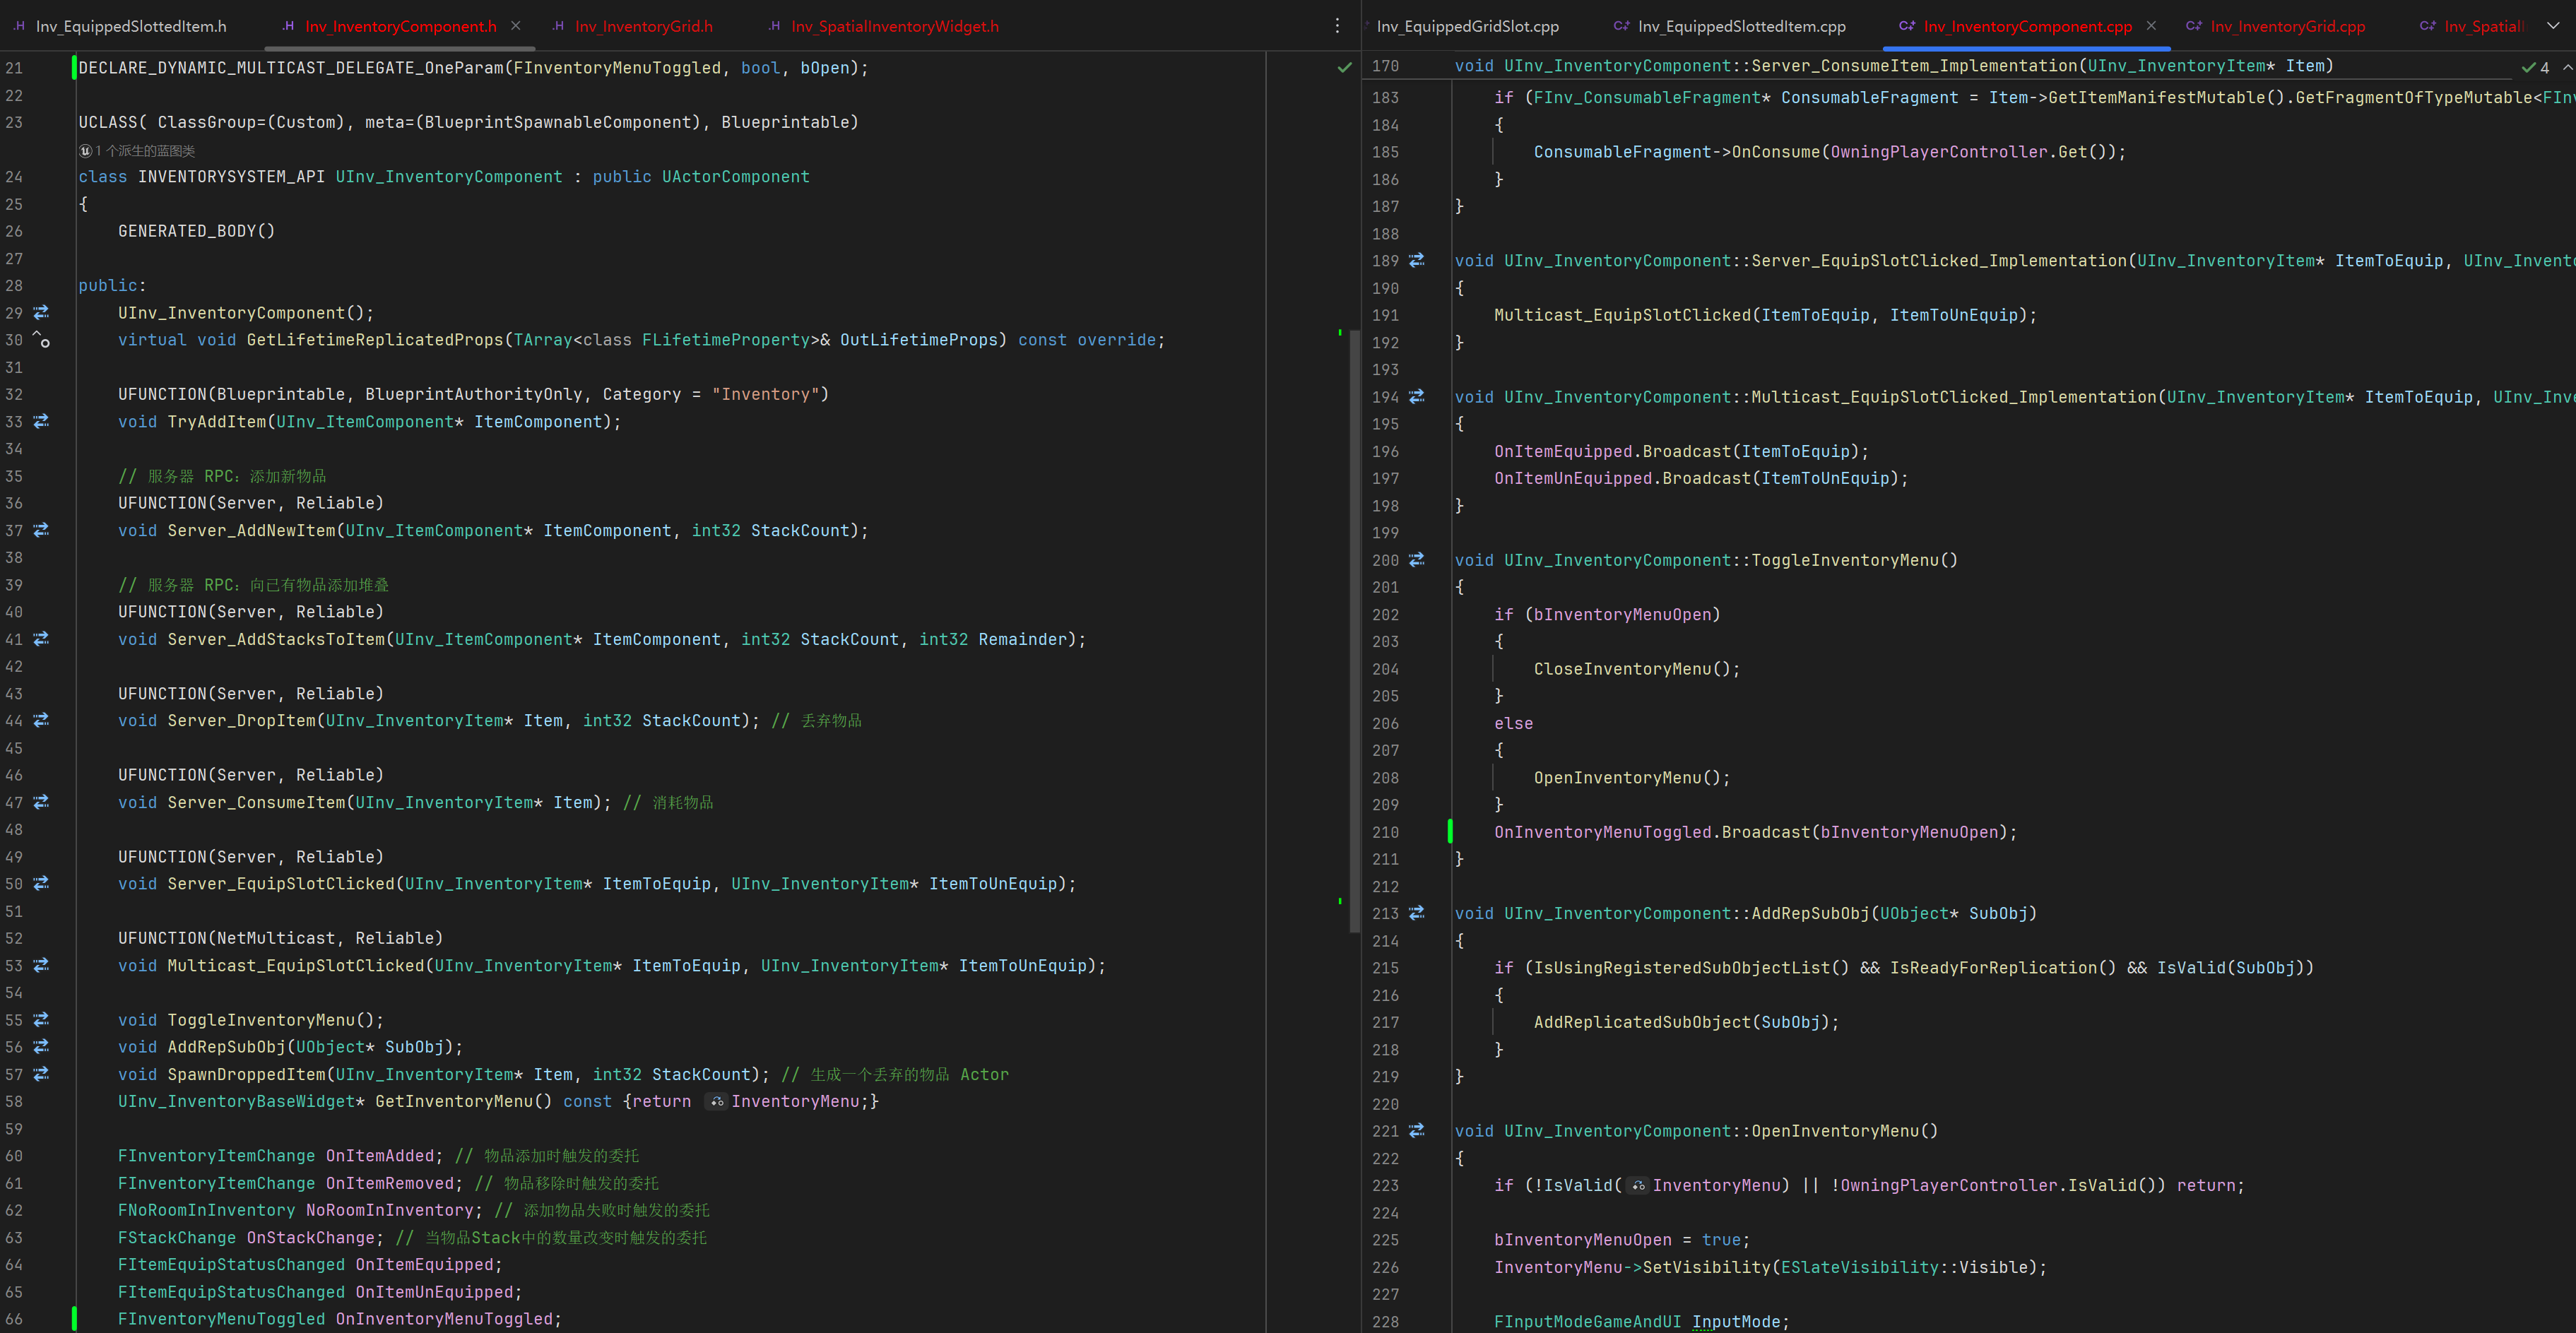Open the left editor tab options three-dot menu
The height and width of the screenshot is (1333, 2576).
click(x=1337, y=26)
